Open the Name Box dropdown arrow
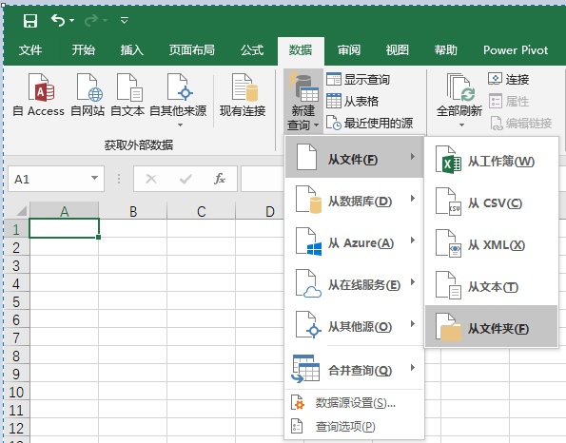Image resolution: width=566 pixels, height=443 pixels. [x=94, y=178]
